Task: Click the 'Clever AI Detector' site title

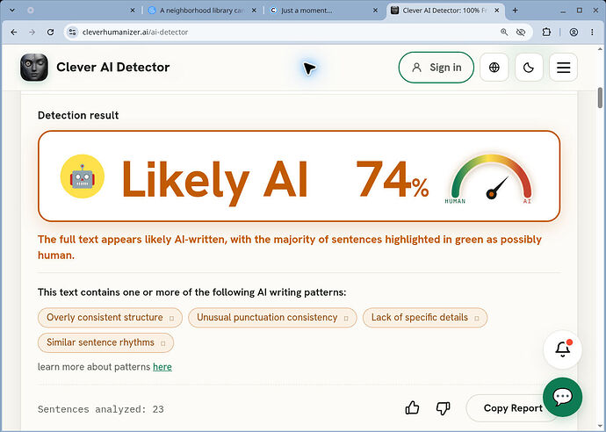Action: (112, 68)
